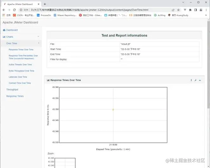Click the 21:18:00 x-axis label

[x=113, y=145]
